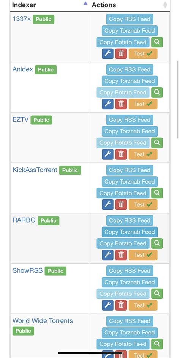
Task: Sort by the Actions column arrows
Action: 165,5
